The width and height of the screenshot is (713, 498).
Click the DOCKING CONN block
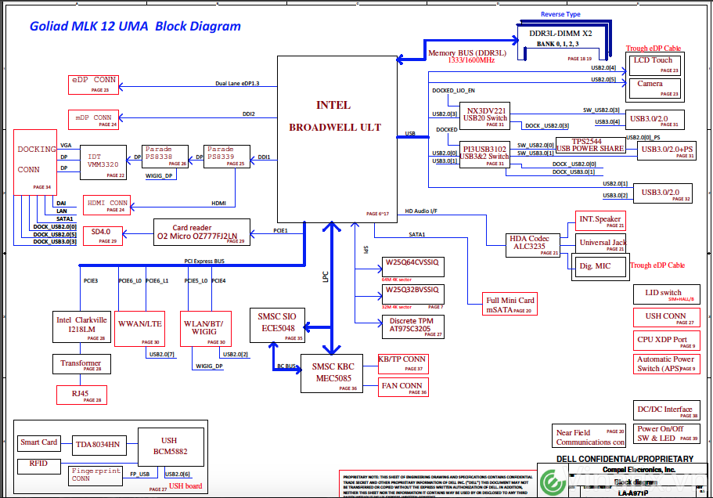tap(35, 162)
